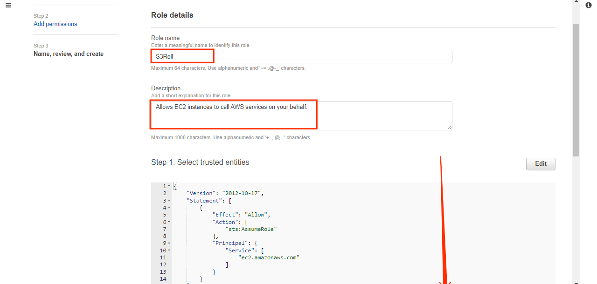The width and height of the screenshot is (597, 284).
Task: Click the "2012-10-17" version value
Action: (x=242, y=193)
